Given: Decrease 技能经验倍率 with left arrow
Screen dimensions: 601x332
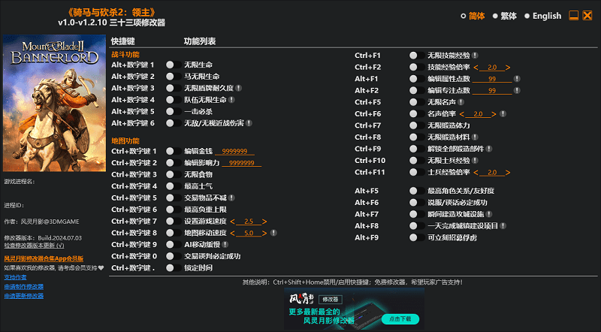Looking at the screenshot, I should pos(476,68).
